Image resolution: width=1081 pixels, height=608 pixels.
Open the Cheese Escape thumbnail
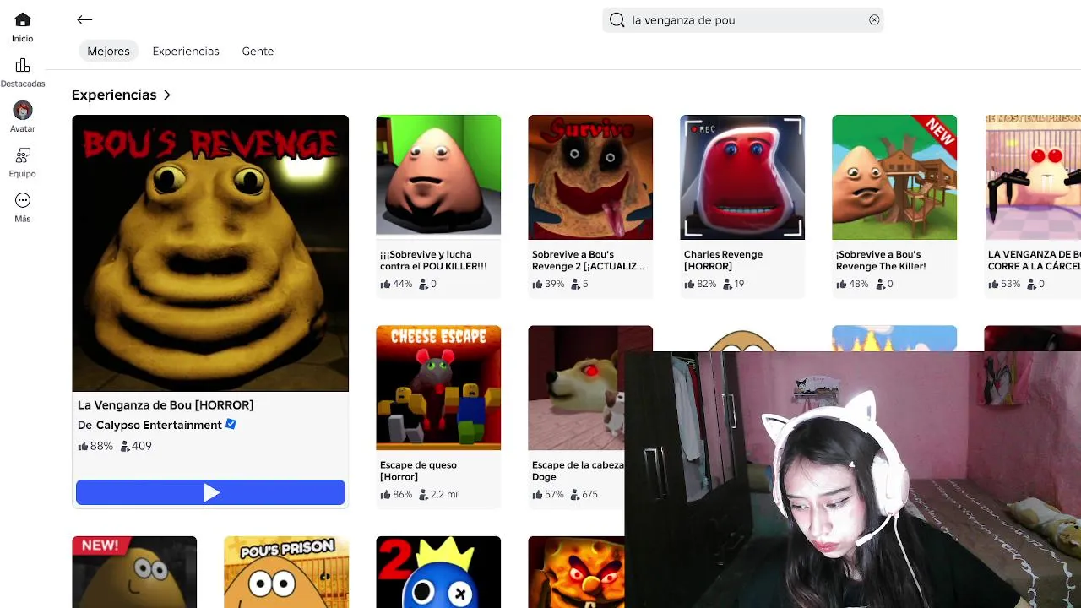(438, 388)
